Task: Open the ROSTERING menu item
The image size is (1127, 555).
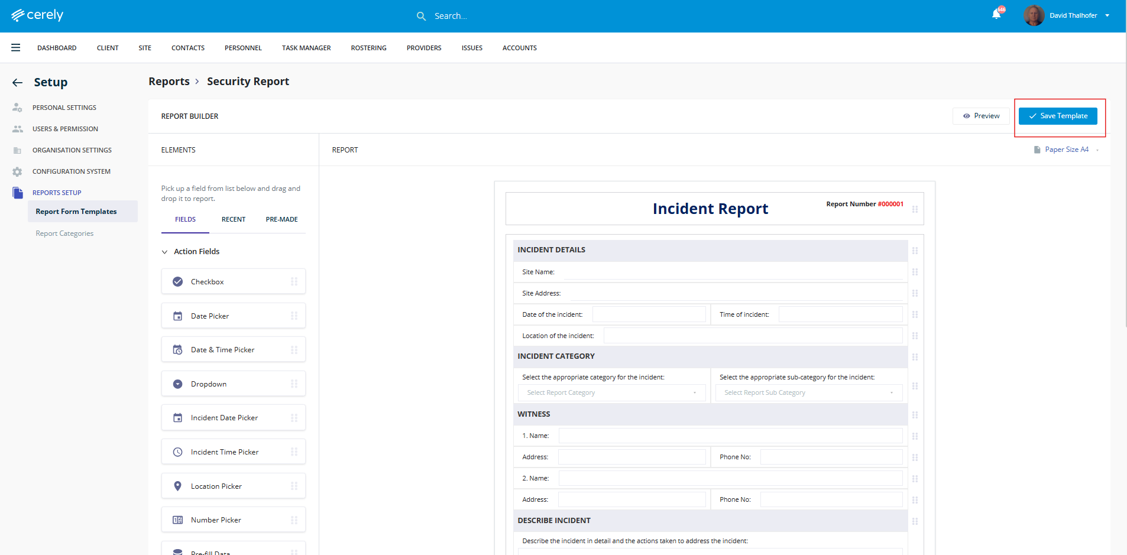Action: (368, 48)
